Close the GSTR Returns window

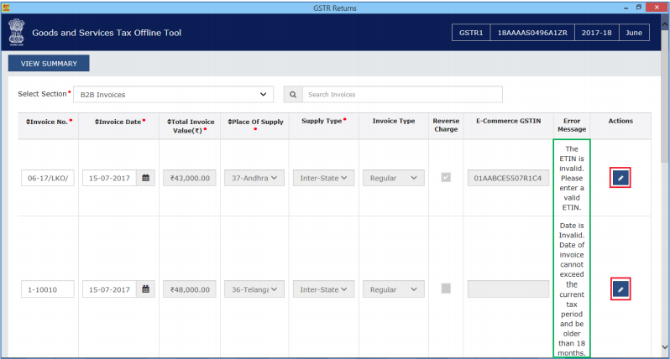click(x=657, y=8)
